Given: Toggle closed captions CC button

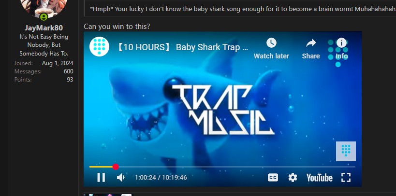Looking at the screenshot, I should pyautogui.click(x=273, y=178).
